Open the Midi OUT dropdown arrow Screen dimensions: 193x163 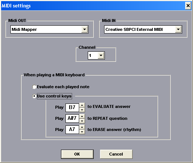85,29
